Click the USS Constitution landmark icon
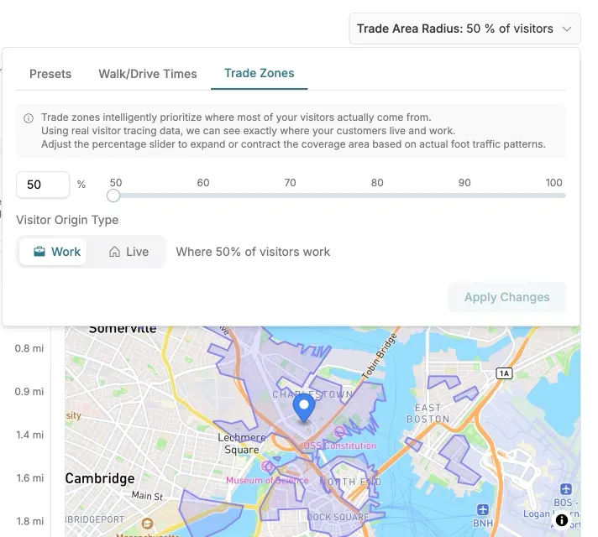This screenshot has width=598, height=537. click(339, 431)
